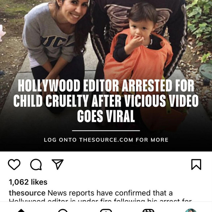Tap the white divider line under headline
Screen dimensions: 212x212
(x=106, y=131)
